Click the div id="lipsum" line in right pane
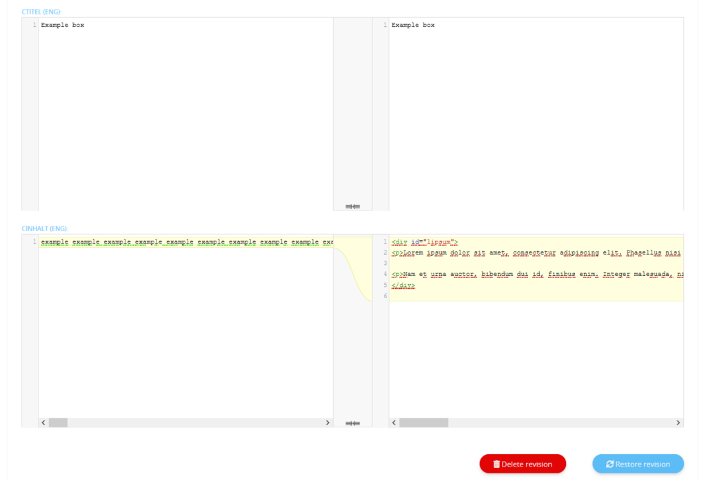The height and width of the screenshot is (481, 706). 424,242
